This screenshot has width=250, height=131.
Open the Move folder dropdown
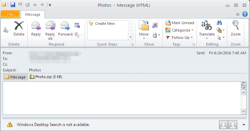pyautogui.click(x=144, y=30)
